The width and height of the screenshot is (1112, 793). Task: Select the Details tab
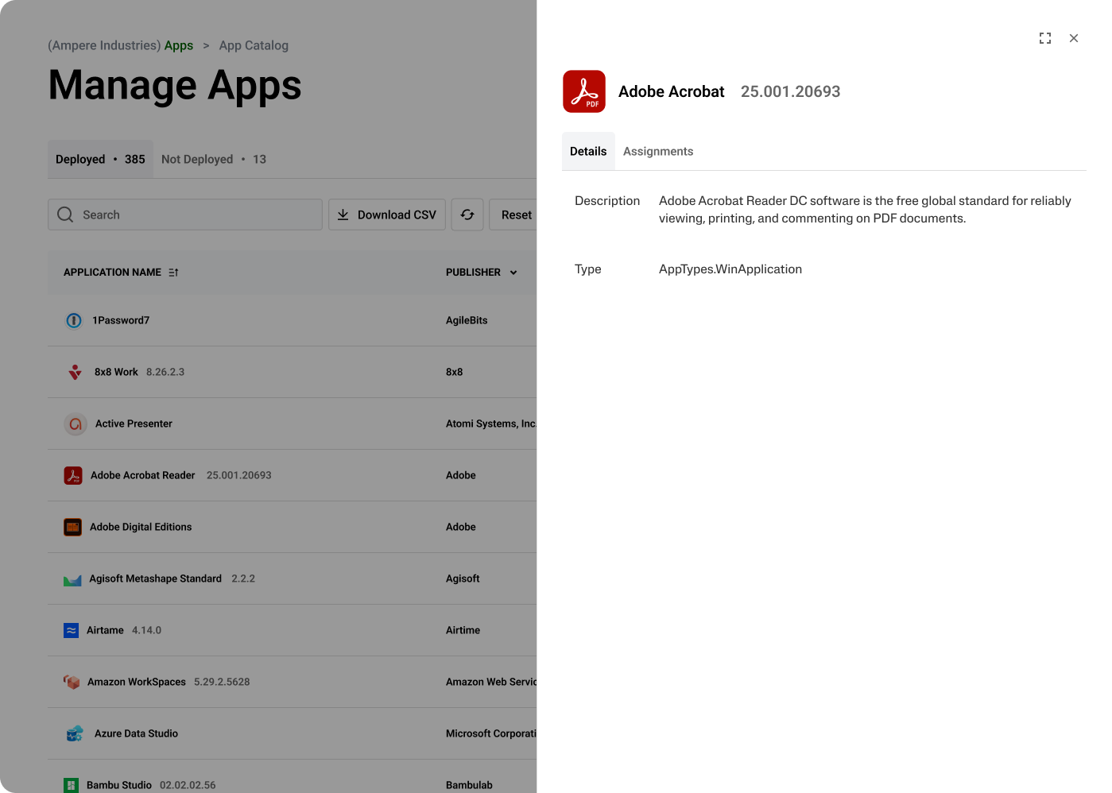(588, 151)
